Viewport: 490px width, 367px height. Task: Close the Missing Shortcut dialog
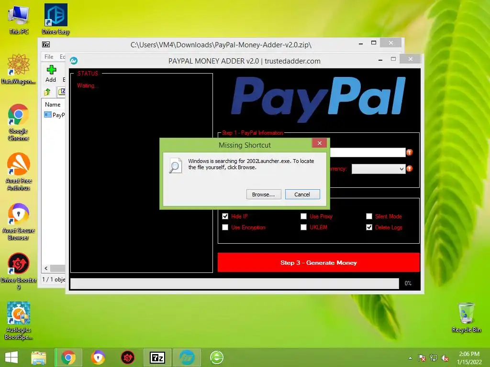(319, 143)
